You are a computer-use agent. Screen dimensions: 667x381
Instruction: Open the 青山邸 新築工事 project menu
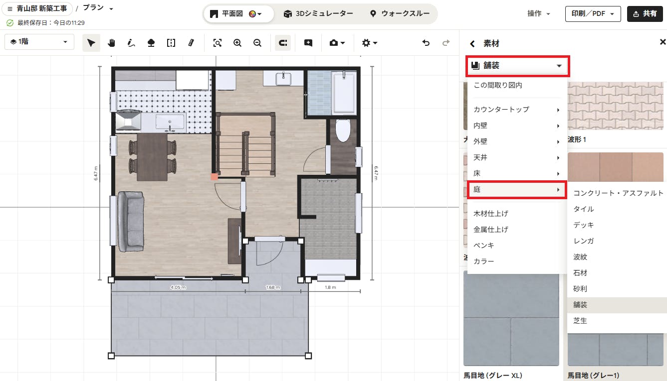pos(37,9)
